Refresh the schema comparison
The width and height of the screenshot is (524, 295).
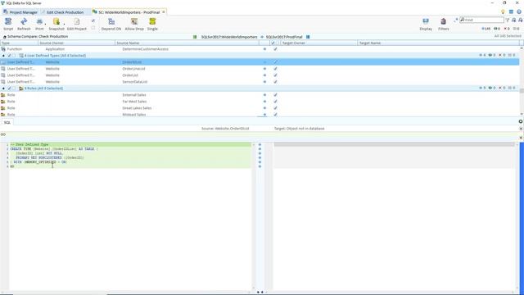tap(24, 24)
